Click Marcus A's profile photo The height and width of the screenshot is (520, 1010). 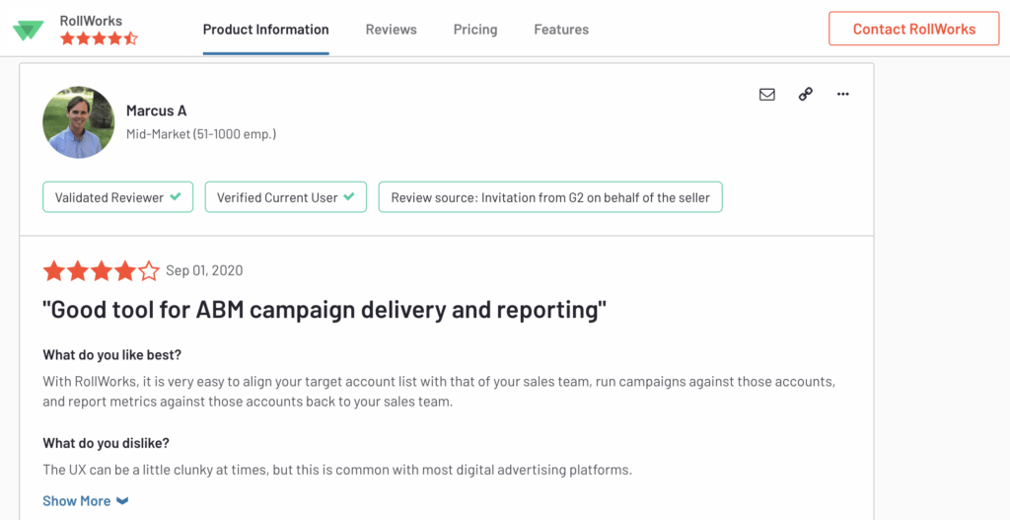[x=79, y=122]
